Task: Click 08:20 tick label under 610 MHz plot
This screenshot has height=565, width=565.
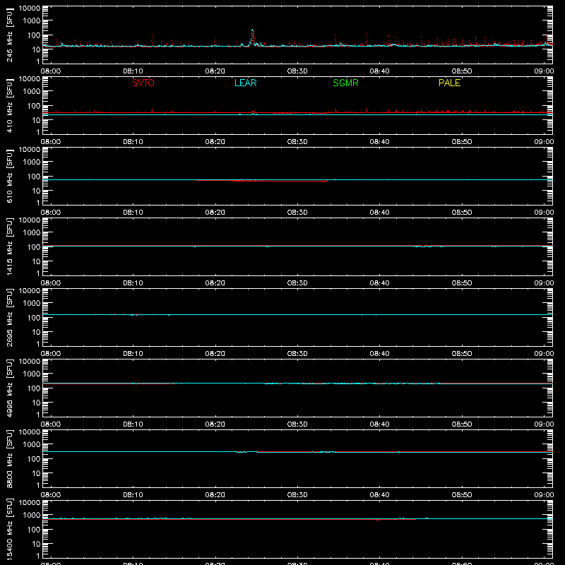Action: pyautogui.click(x=215, y=213)
